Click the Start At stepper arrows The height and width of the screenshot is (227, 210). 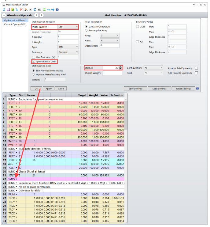point(120,68)
